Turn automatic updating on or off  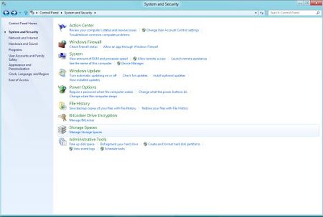pos(93,76)
